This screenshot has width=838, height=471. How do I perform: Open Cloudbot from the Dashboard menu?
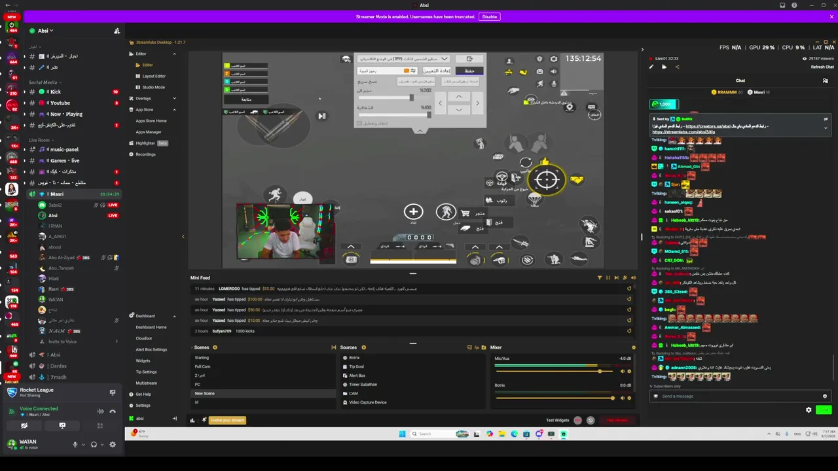[x=143, y=338]
